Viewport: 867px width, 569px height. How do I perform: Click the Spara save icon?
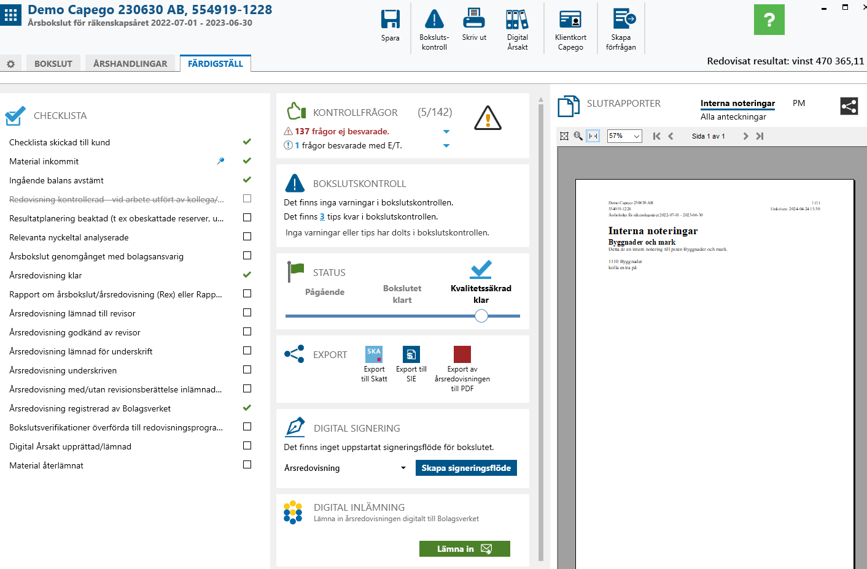click(x=391, y=19)
